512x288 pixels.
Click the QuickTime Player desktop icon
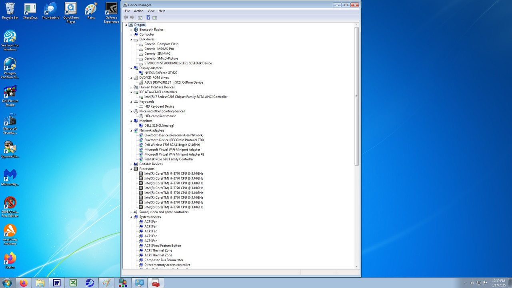tap(71, 13)
